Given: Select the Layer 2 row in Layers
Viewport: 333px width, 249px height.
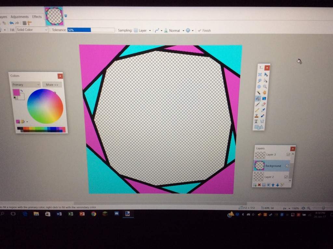Looking at the screenshot, I should click(271, 177).
